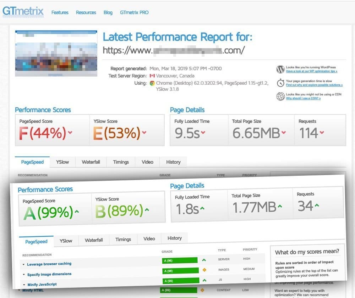Open 'Find out why and explore possible solutions' link

pyautogui.click(x=314, y=85)
